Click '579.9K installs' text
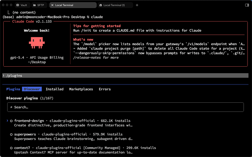Image resolution: width=252 pixels, height=157 pixels. point(108,134)
